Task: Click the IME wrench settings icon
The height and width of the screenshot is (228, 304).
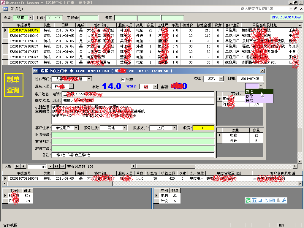Action: click(x=284, y=201)
